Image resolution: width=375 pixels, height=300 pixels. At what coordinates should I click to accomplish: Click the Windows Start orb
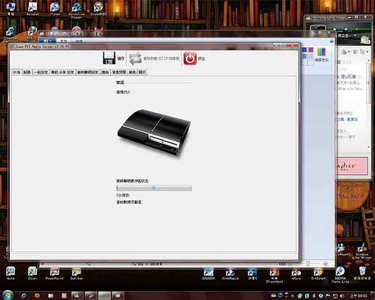point(7,295)
